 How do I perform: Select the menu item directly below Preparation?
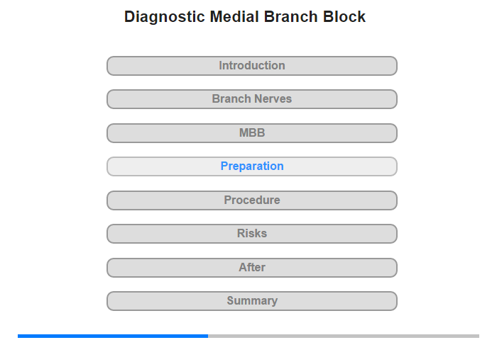(x=252, y=200)
